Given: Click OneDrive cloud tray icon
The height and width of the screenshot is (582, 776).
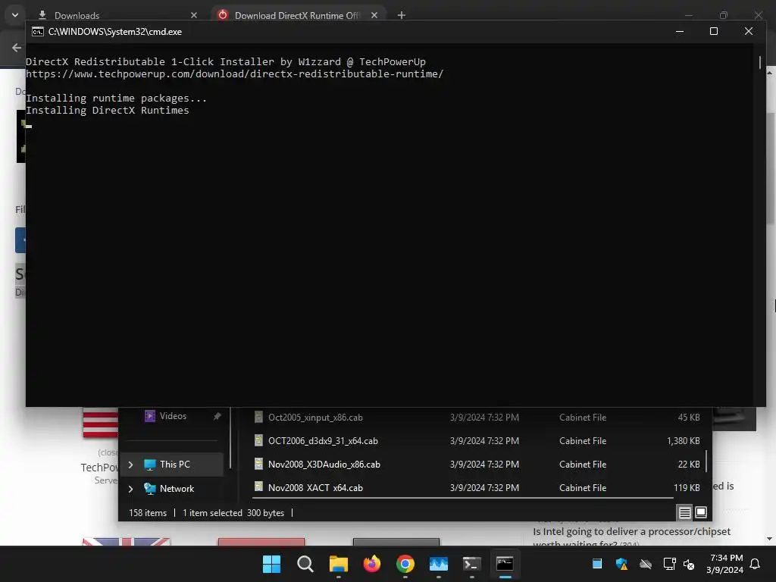Looking at the screenshot, I should coord(646,564).
